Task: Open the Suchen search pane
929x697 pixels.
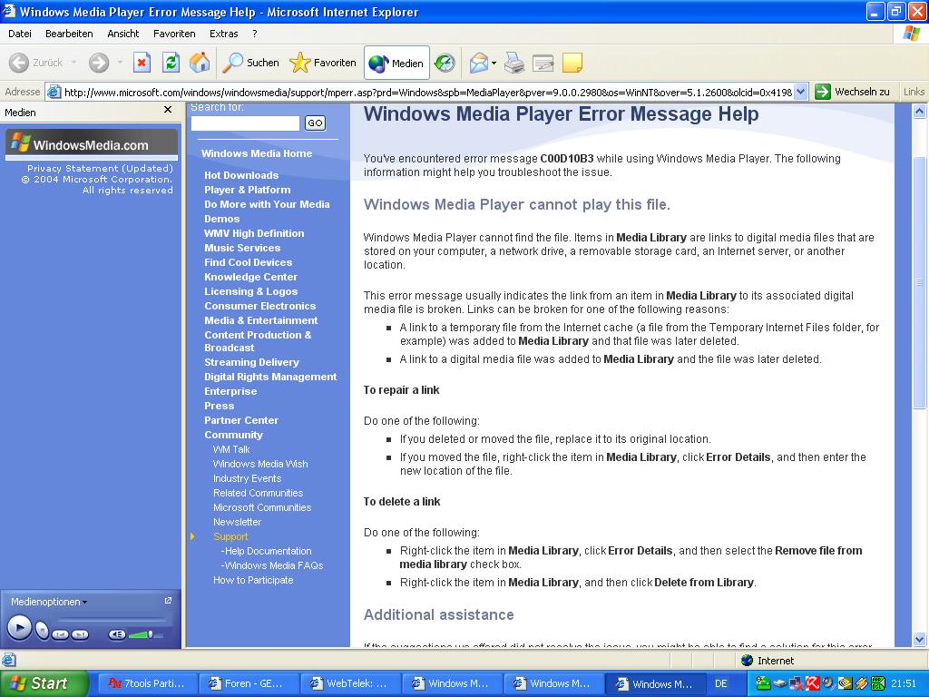Action: point(250,63)
